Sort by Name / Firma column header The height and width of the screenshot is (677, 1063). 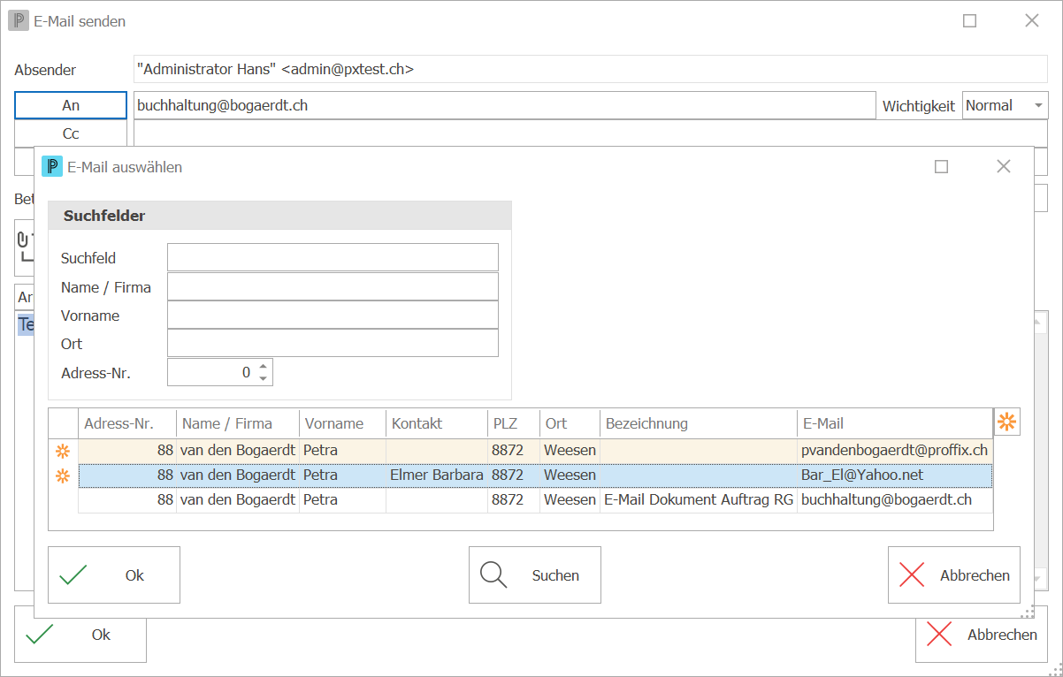point(238,423)
